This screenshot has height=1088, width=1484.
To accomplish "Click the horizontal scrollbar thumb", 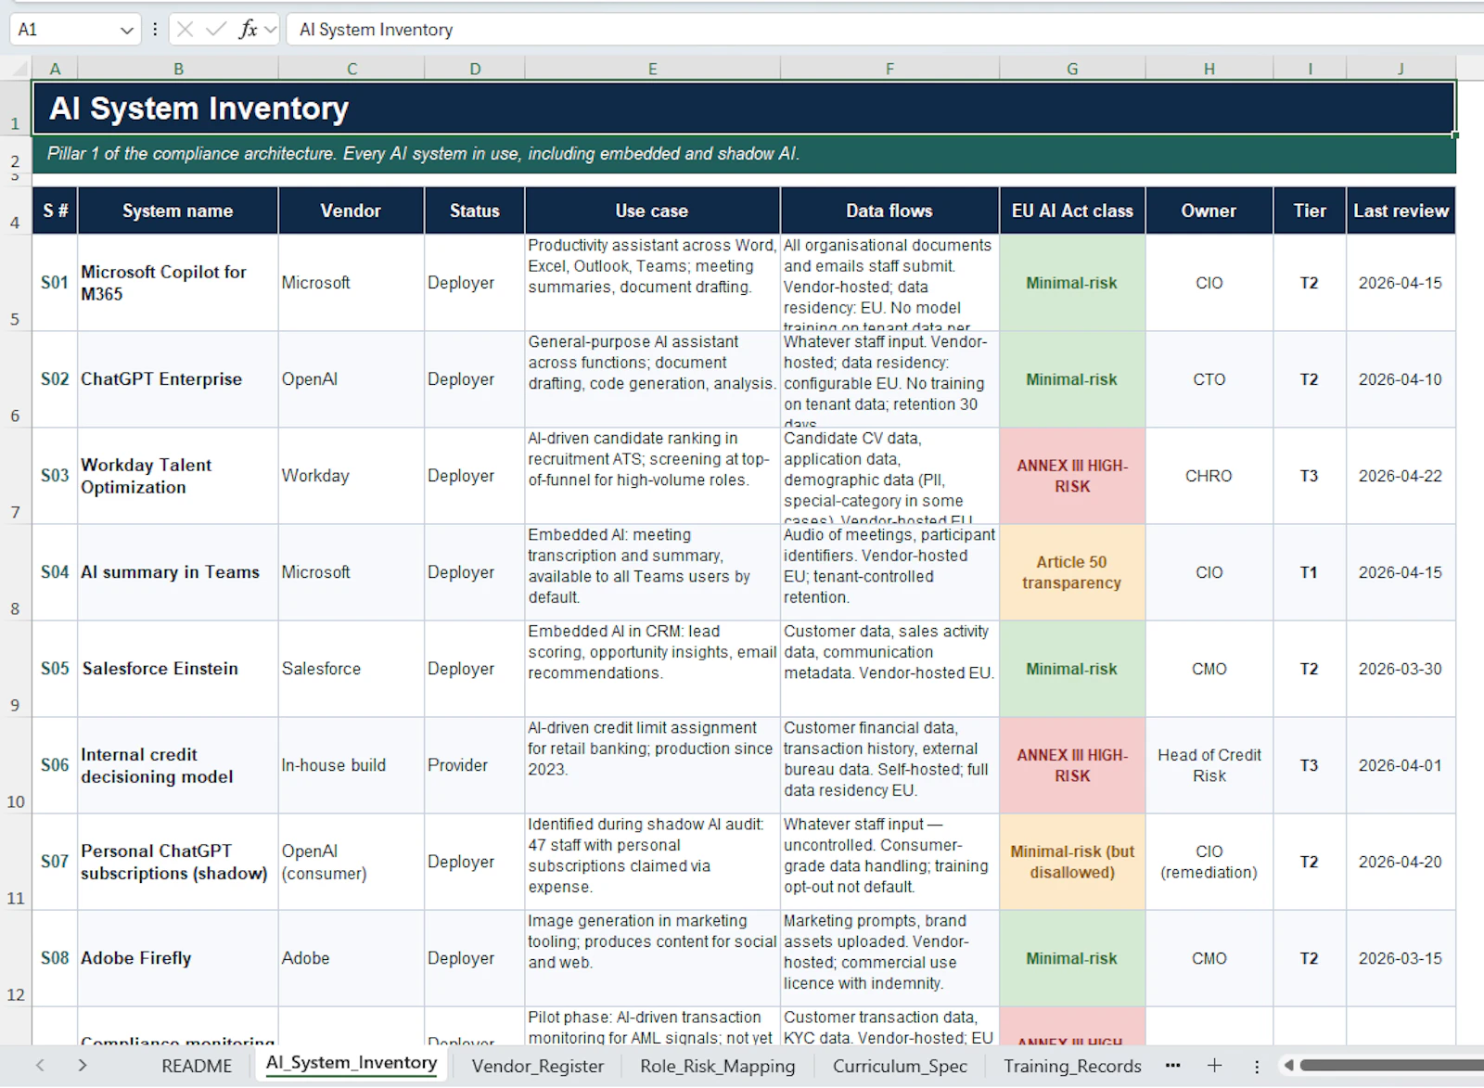I will [x=1391, y=1066].
